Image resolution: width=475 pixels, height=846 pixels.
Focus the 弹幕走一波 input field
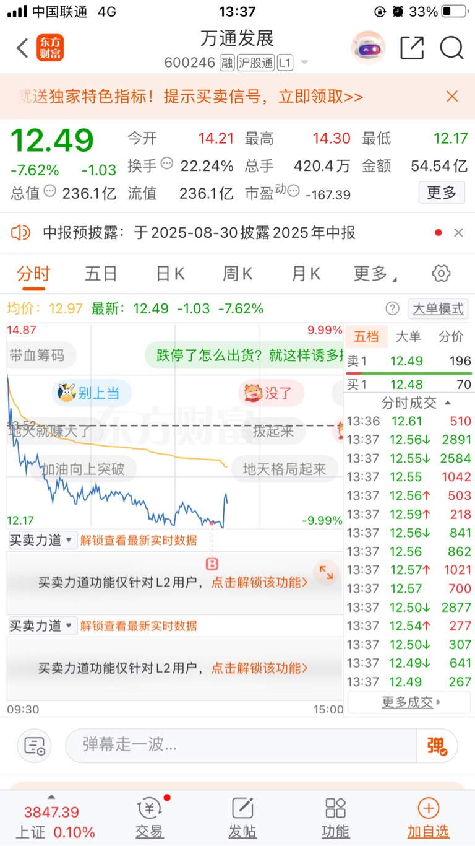pos(241,745)
